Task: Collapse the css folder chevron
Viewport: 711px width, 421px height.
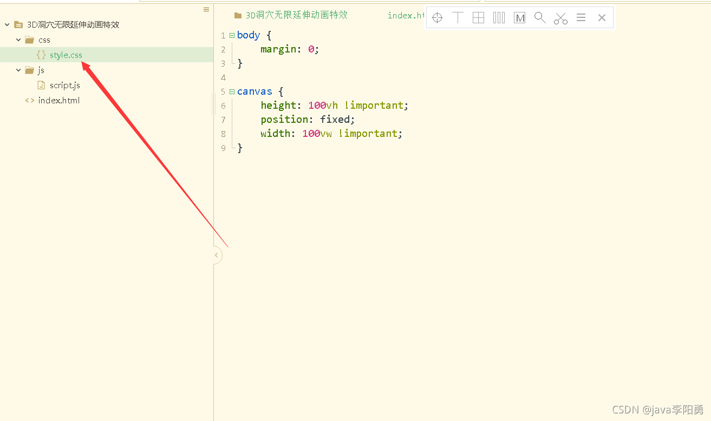Action: [x=19, y=40]
